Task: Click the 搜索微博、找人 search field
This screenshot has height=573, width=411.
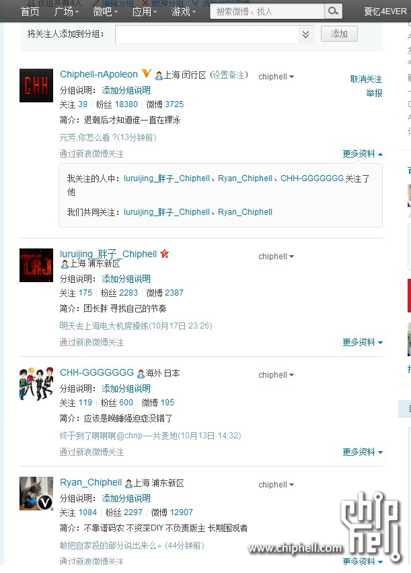Action: [267, 11]
